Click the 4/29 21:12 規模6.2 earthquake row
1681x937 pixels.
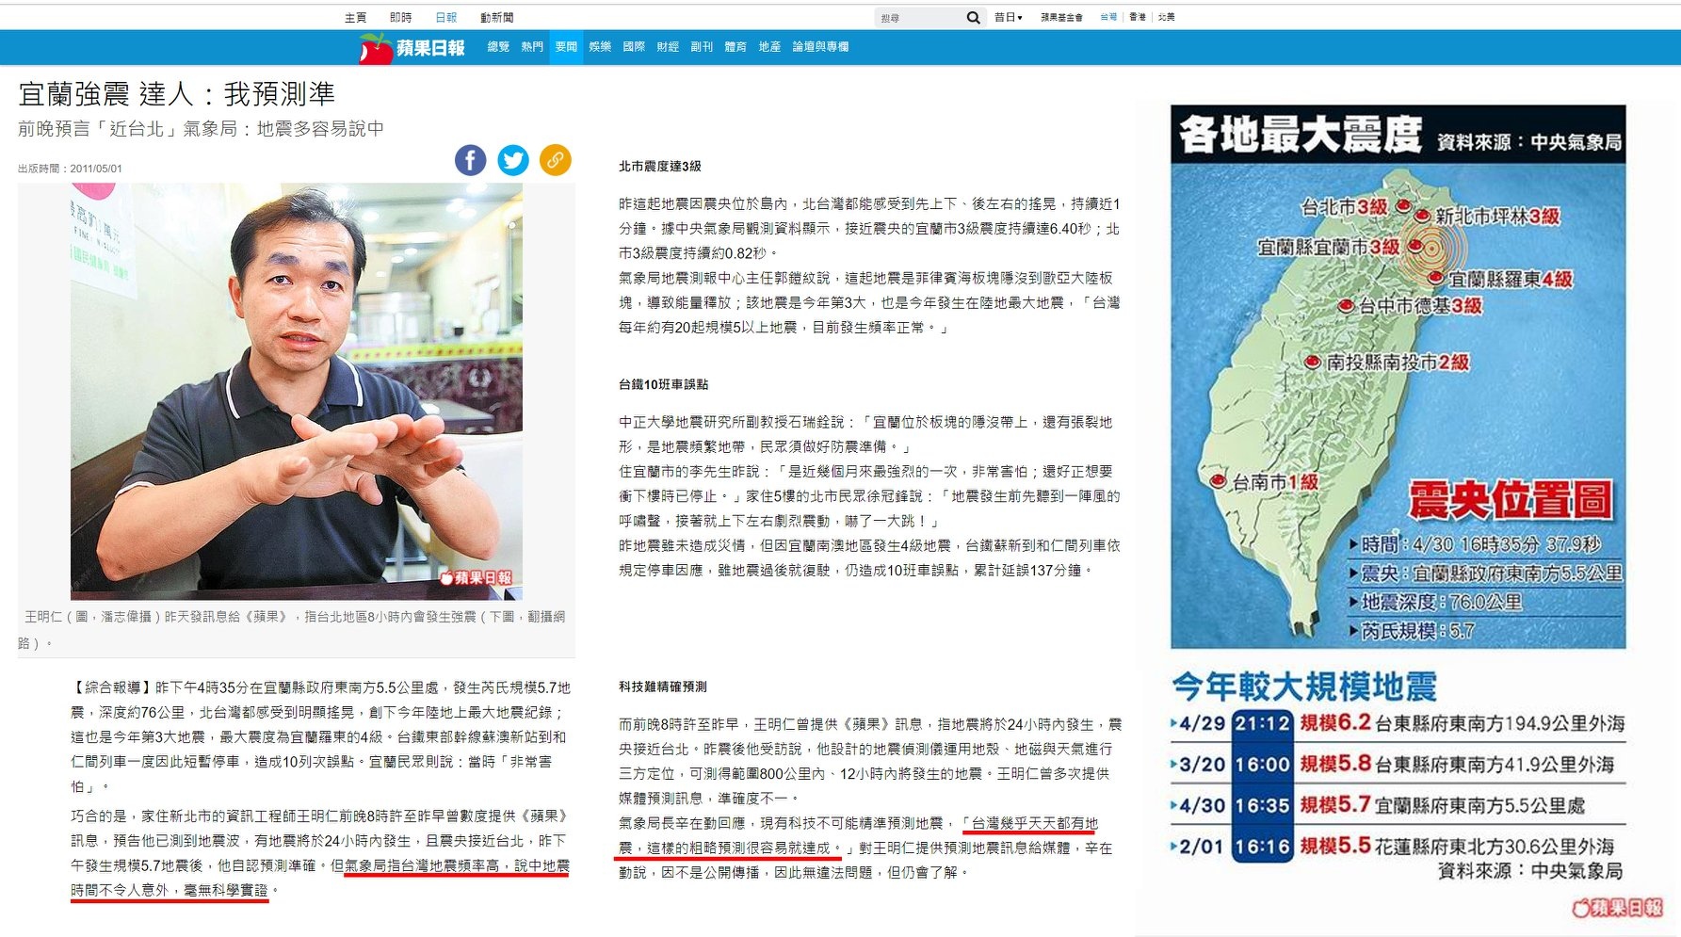pos(1398,723)
